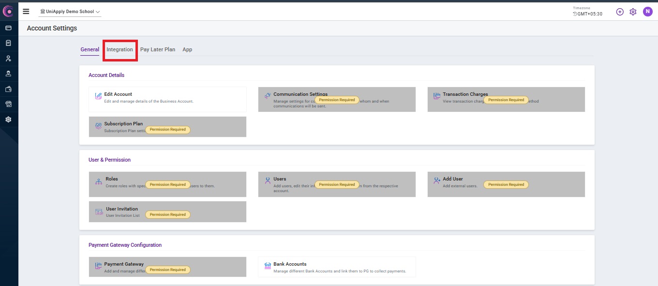Click the card icon in the sidebar
The image size is (658, 286).
(x=8, y=28)
